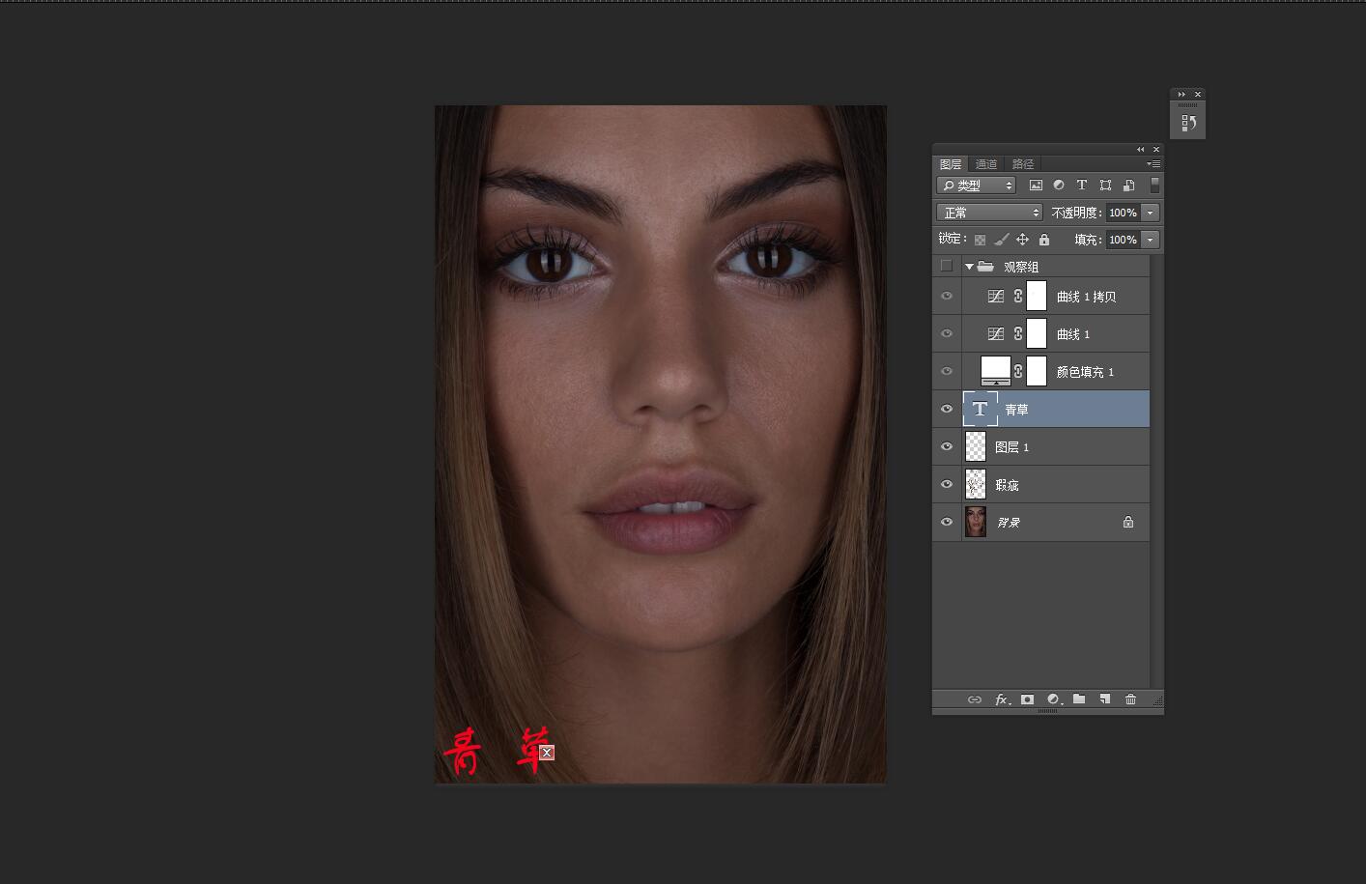Image resolution: width=1366 pixels, height=884 pixels.
Task: Switch to the 路径 tab
Action: click(1023, 164)
